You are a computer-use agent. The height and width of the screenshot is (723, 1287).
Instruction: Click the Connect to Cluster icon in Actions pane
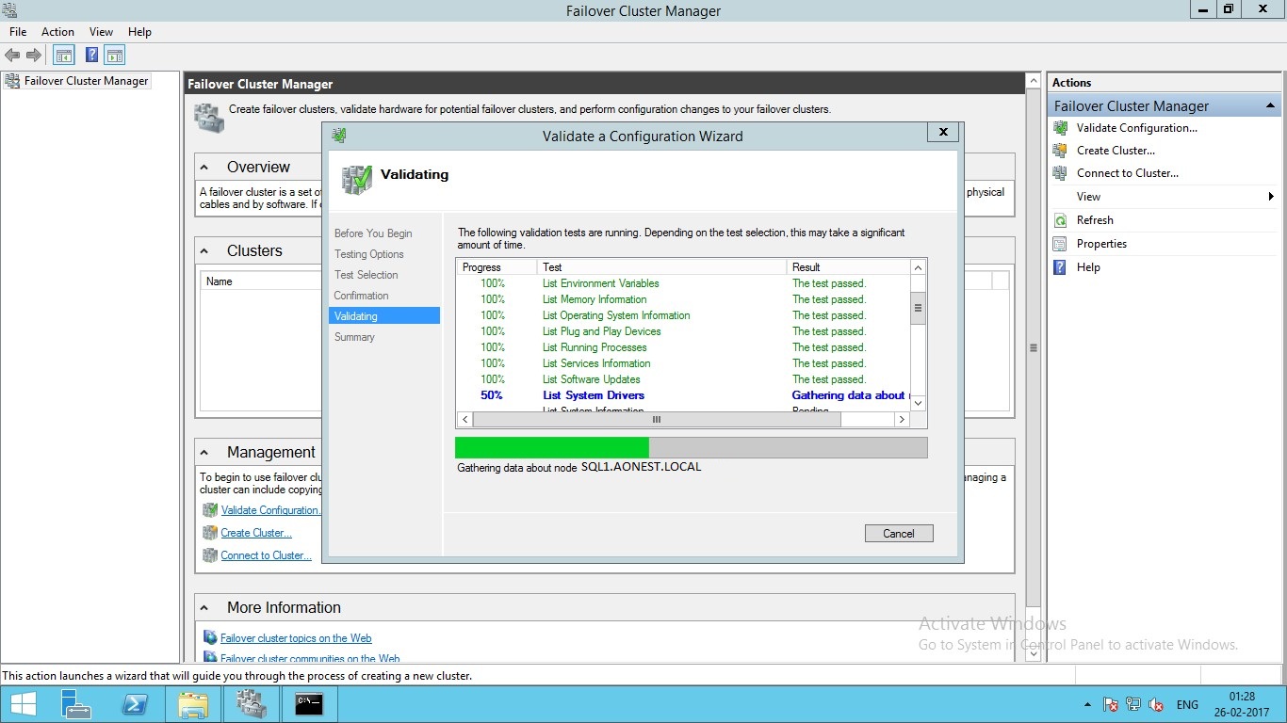pos(1061,173)
